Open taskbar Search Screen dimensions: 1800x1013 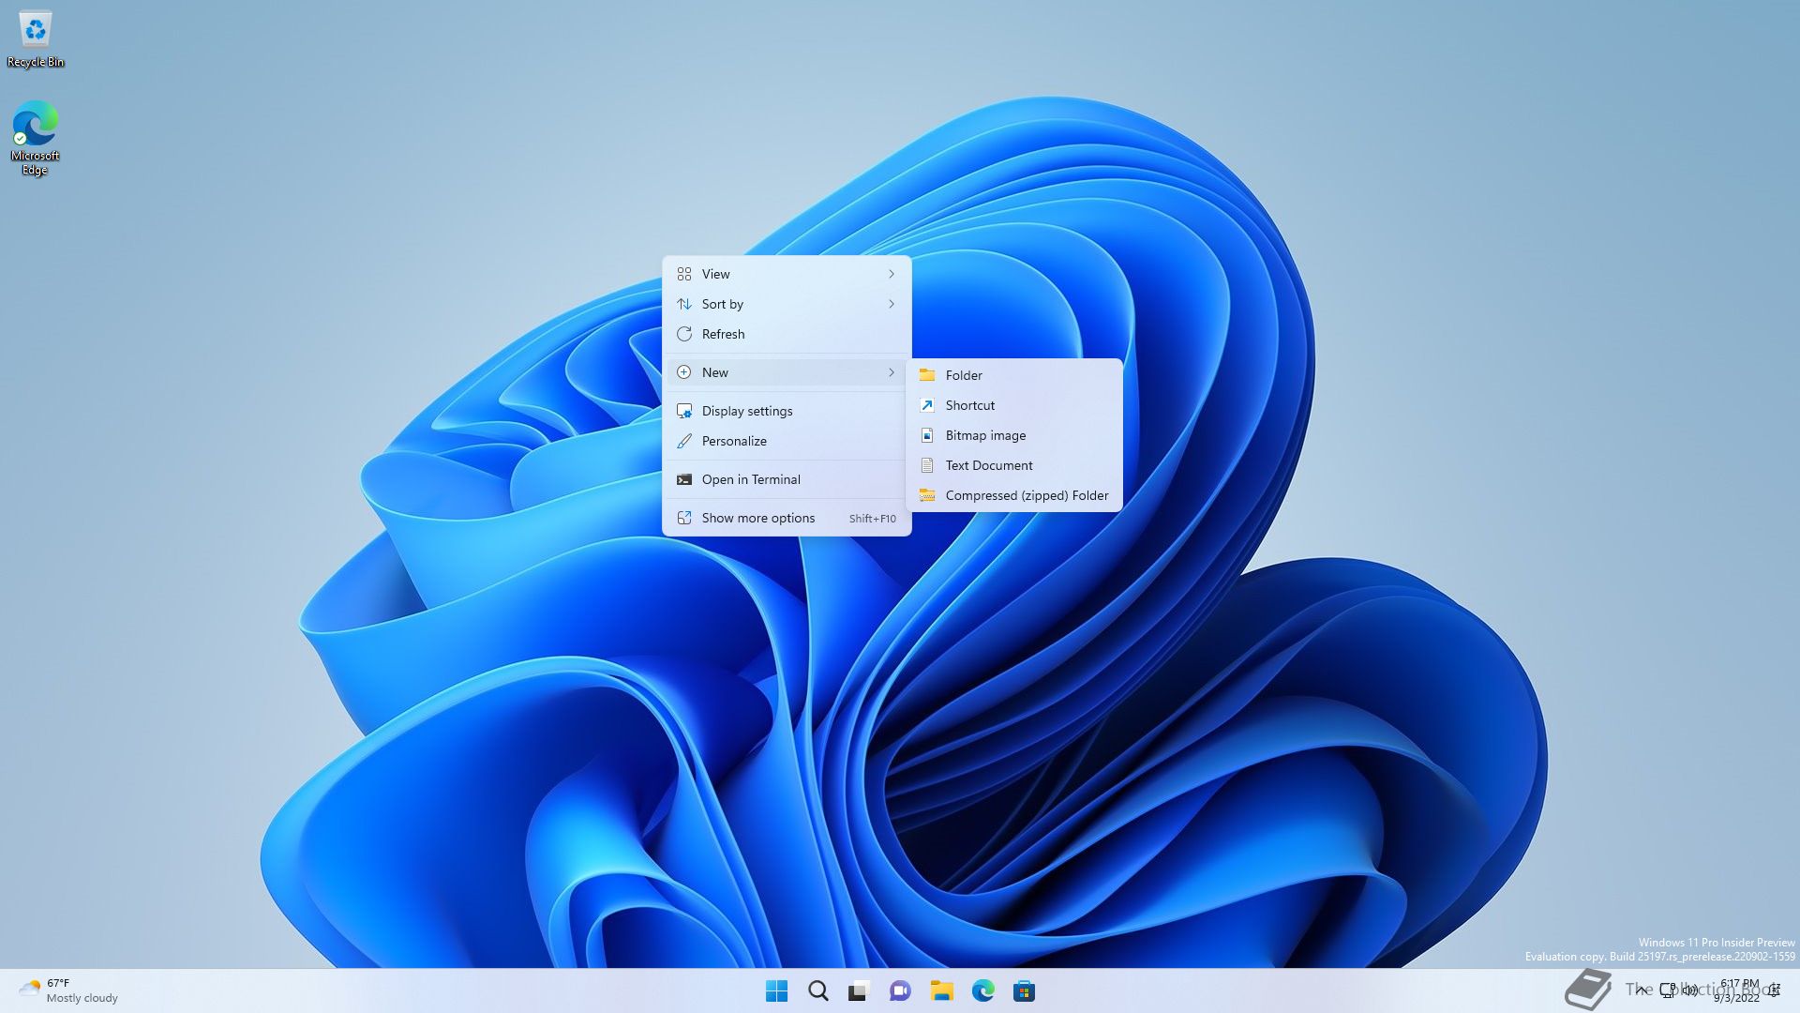[x=817, y=991]
